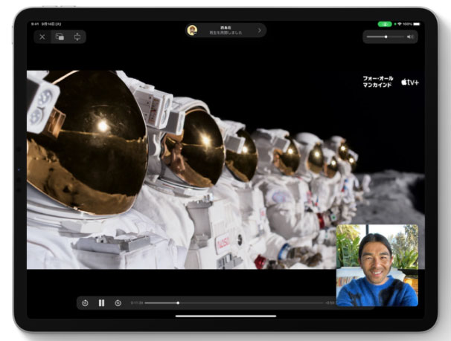Pause the video
451x341 pixels.
coord(101,303)
